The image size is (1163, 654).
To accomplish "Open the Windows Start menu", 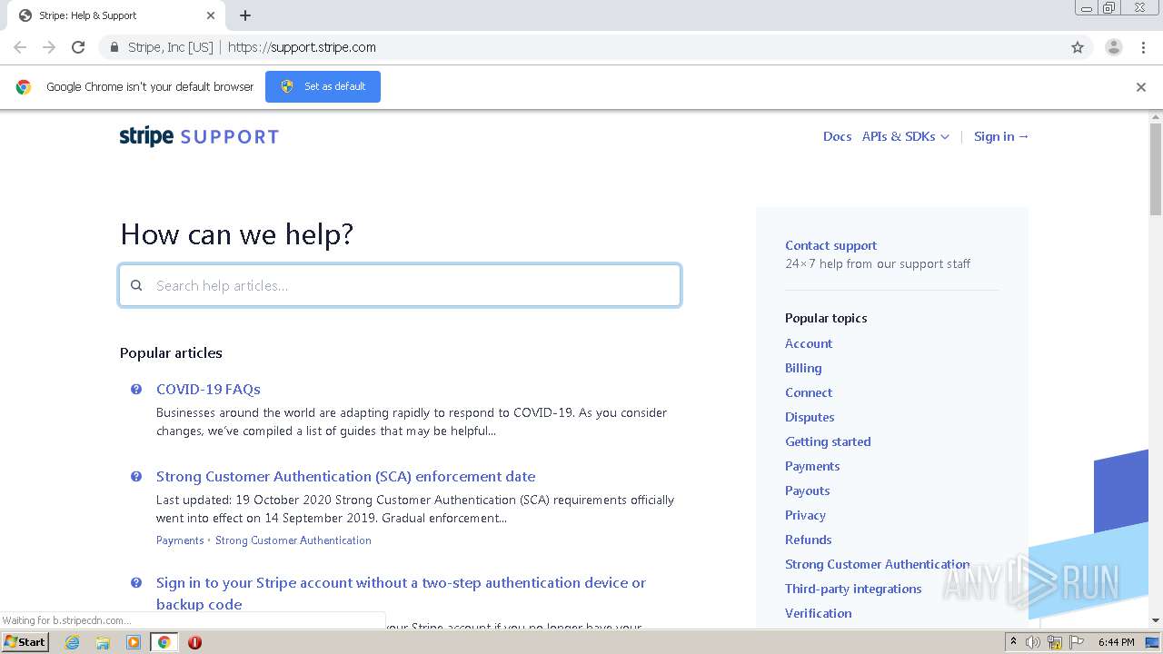I will (25, 642).
